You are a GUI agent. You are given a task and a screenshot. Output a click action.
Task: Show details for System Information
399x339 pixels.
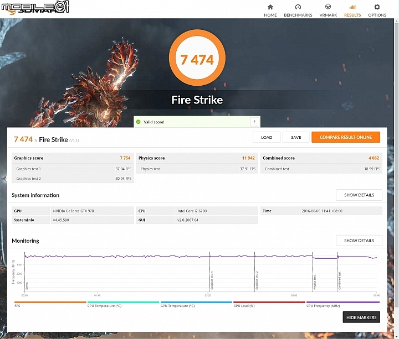359,195
